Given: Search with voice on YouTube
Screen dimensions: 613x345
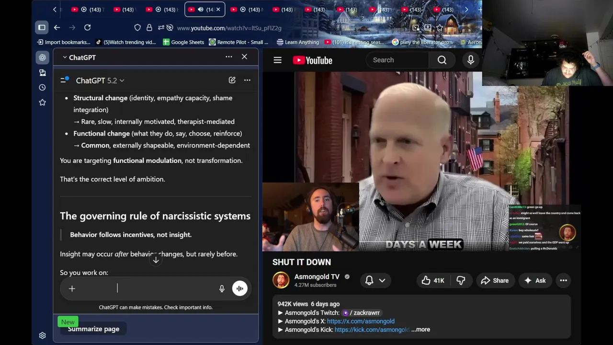Looking at the screenshot, I should pos(471,60).
